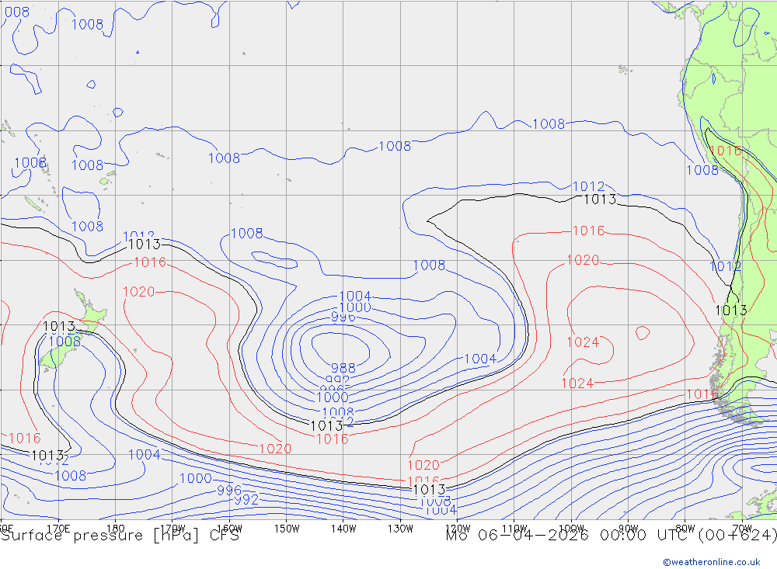The width and height of the screenshot is (777, 569).
Task: Click the black 1013 label beside the blue 1012 in the north-east
Action: coord(600,199)
